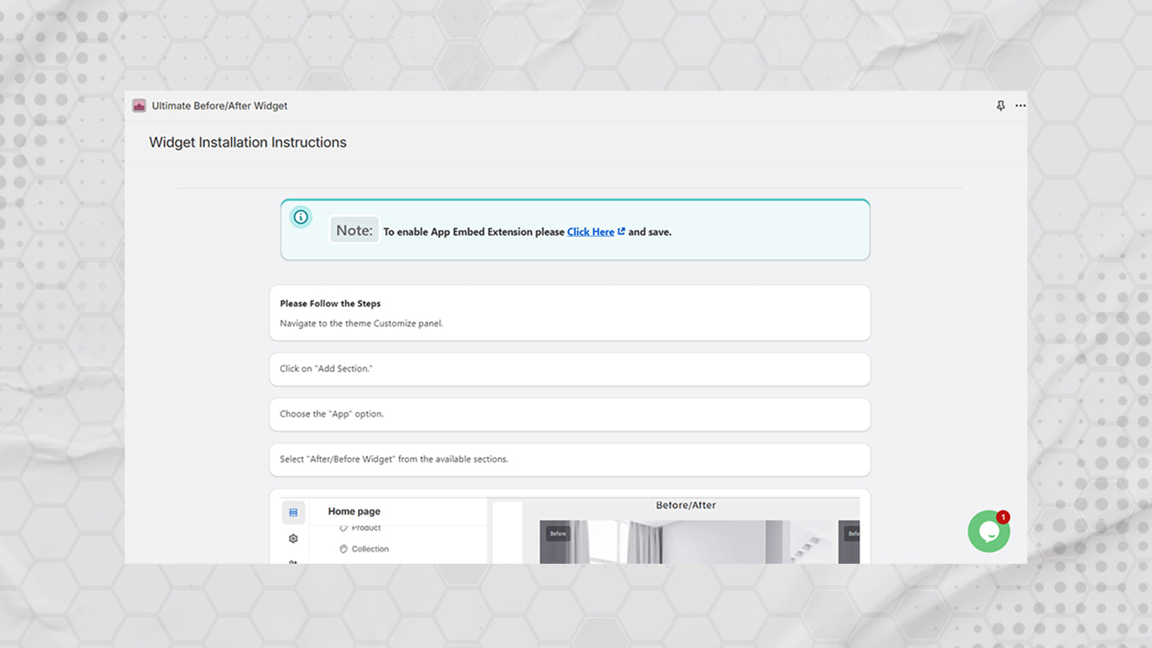
Task: Open the live chat bubble
Action: (989, 531)
